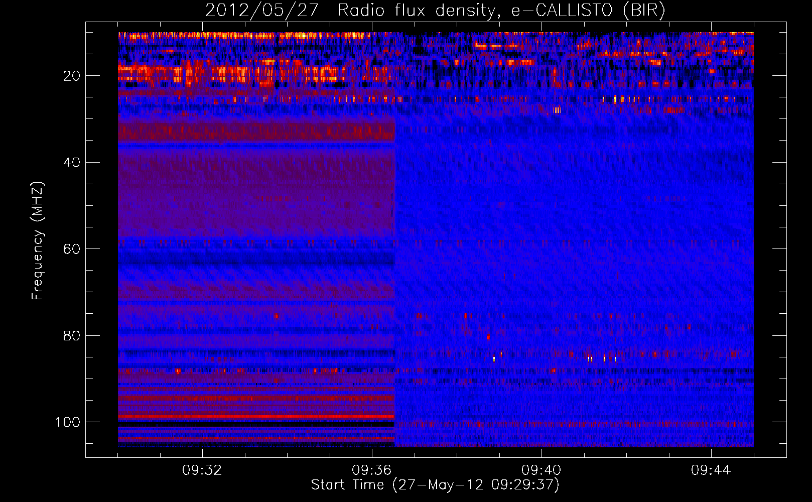
Task: Click the 100 MHz frequency tick label
Action: (68, 422)
